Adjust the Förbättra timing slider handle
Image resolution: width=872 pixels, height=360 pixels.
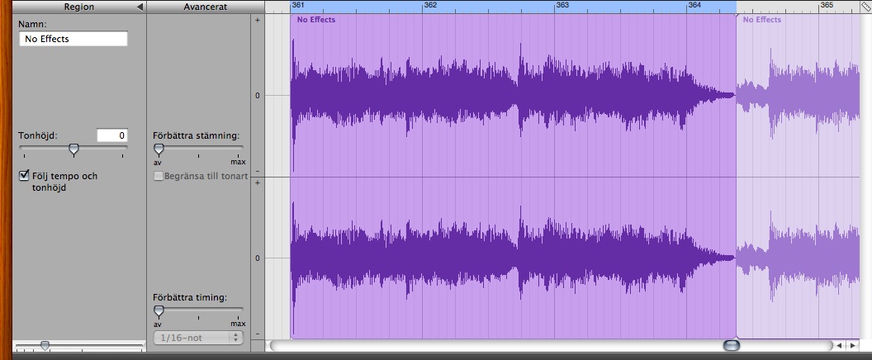pos(159,310)
